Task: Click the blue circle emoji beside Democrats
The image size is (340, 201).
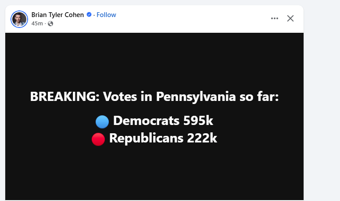Action: (x=102, y=122)
